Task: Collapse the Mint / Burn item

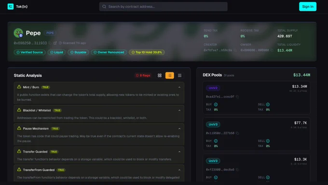Action: coord(179,87)
